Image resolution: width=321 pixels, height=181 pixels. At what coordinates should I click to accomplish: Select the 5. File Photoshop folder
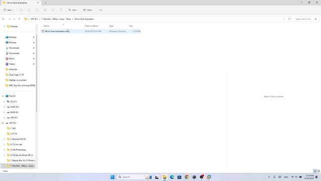pos(18,150)
